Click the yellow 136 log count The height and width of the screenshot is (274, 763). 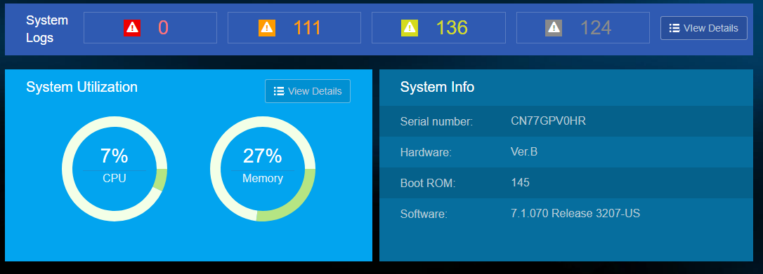pyautogui.click(x=452, y=28)
